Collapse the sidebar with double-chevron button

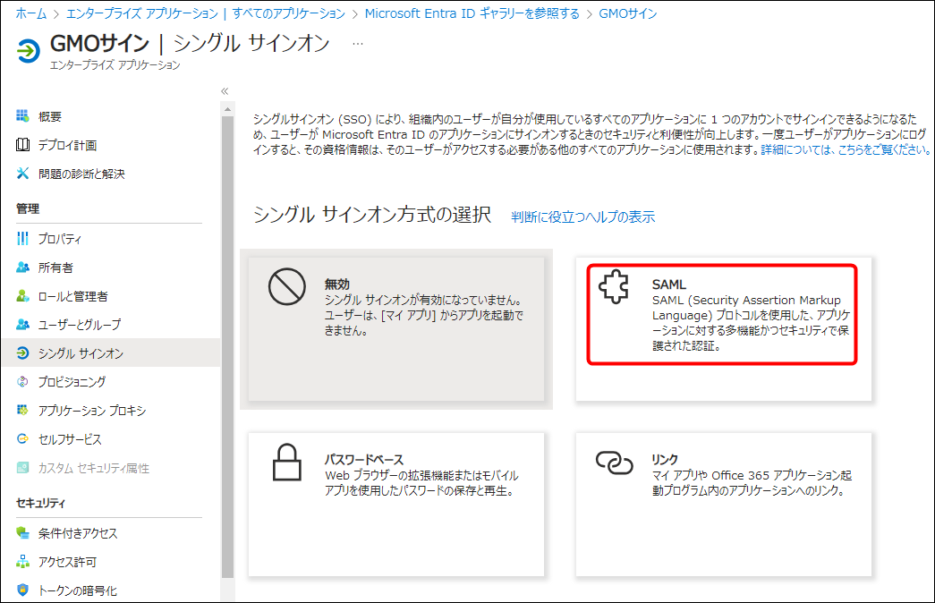pos(225,91)
